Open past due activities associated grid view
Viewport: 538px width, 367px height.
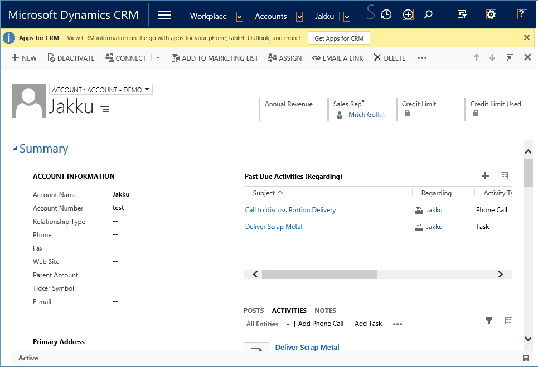tap(504, 176)
